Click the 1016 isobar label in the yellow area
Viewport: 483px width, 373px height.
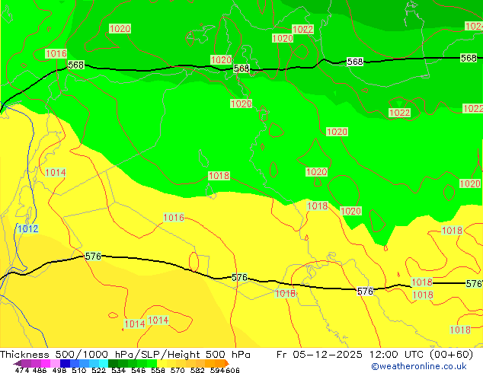[174, 218]
